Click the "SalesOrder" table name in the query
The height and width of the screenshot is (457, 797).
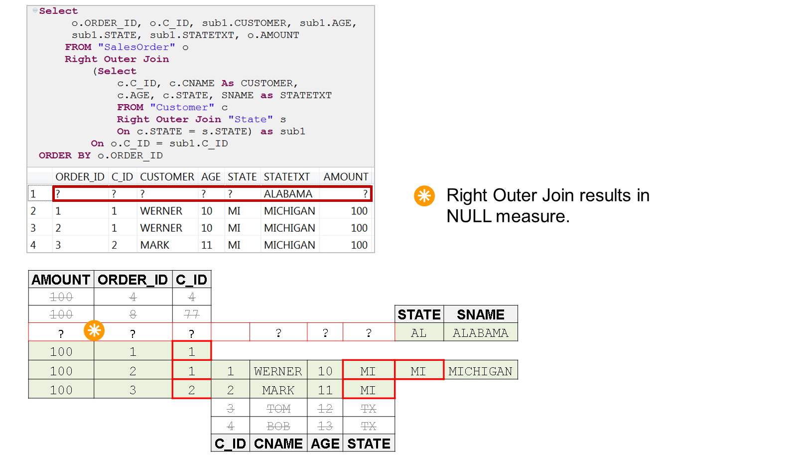[136, 47]
